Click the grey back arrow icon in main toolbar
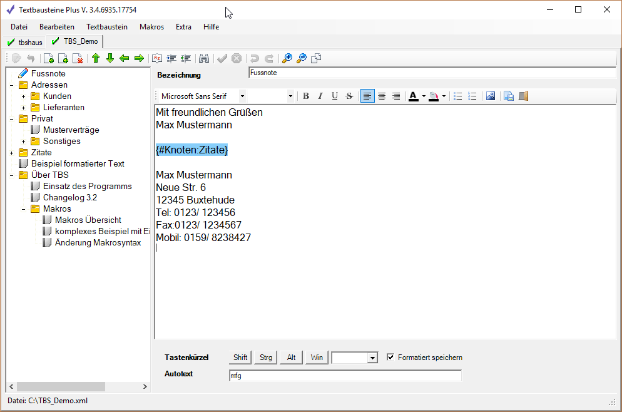 point(31,58)
